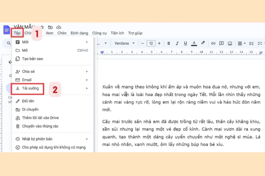Expand the Mới submenu arrow
This screenshot has width=265, height=176.
coord(87,42)
